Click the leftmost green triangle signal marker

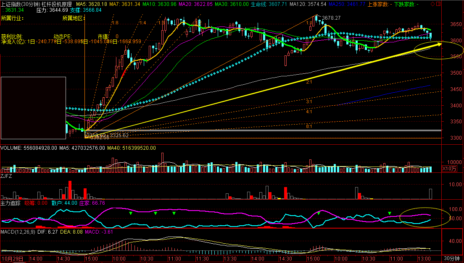130,213
